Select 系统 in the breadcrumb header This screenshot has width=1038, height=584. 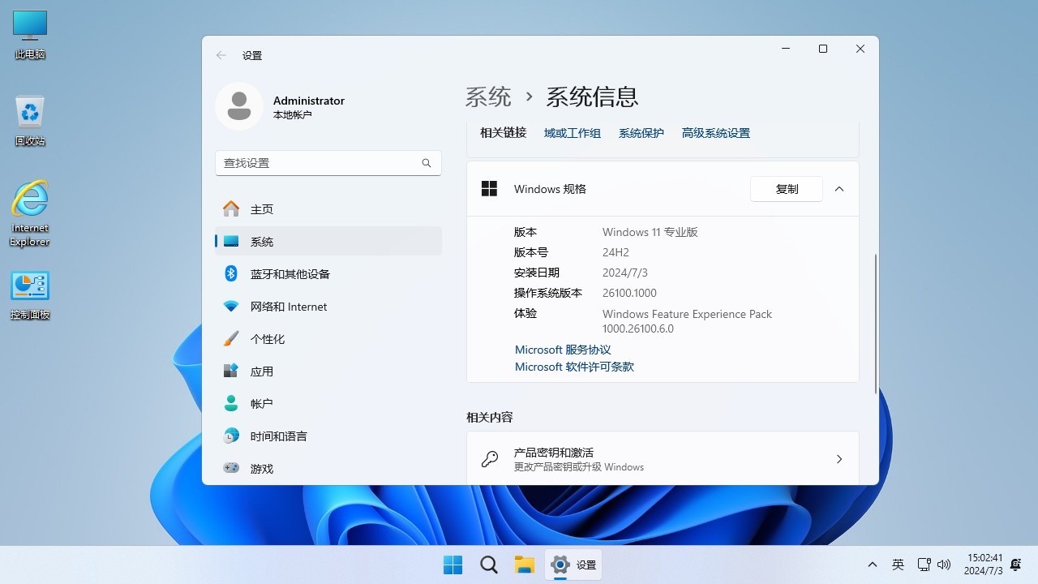[x=488, y=97]
